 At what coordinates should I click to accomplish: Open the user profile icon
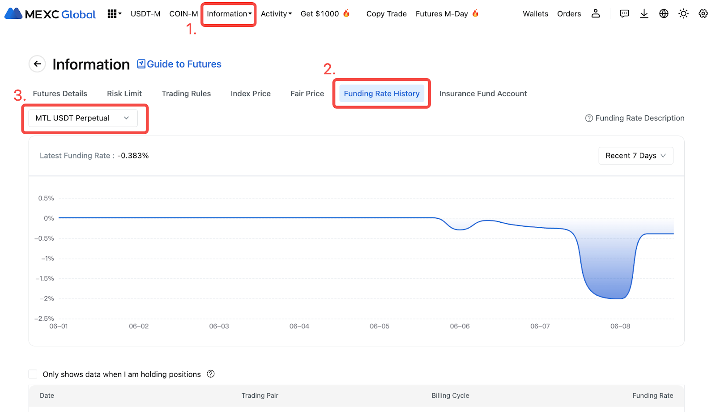tap(596, 14)
